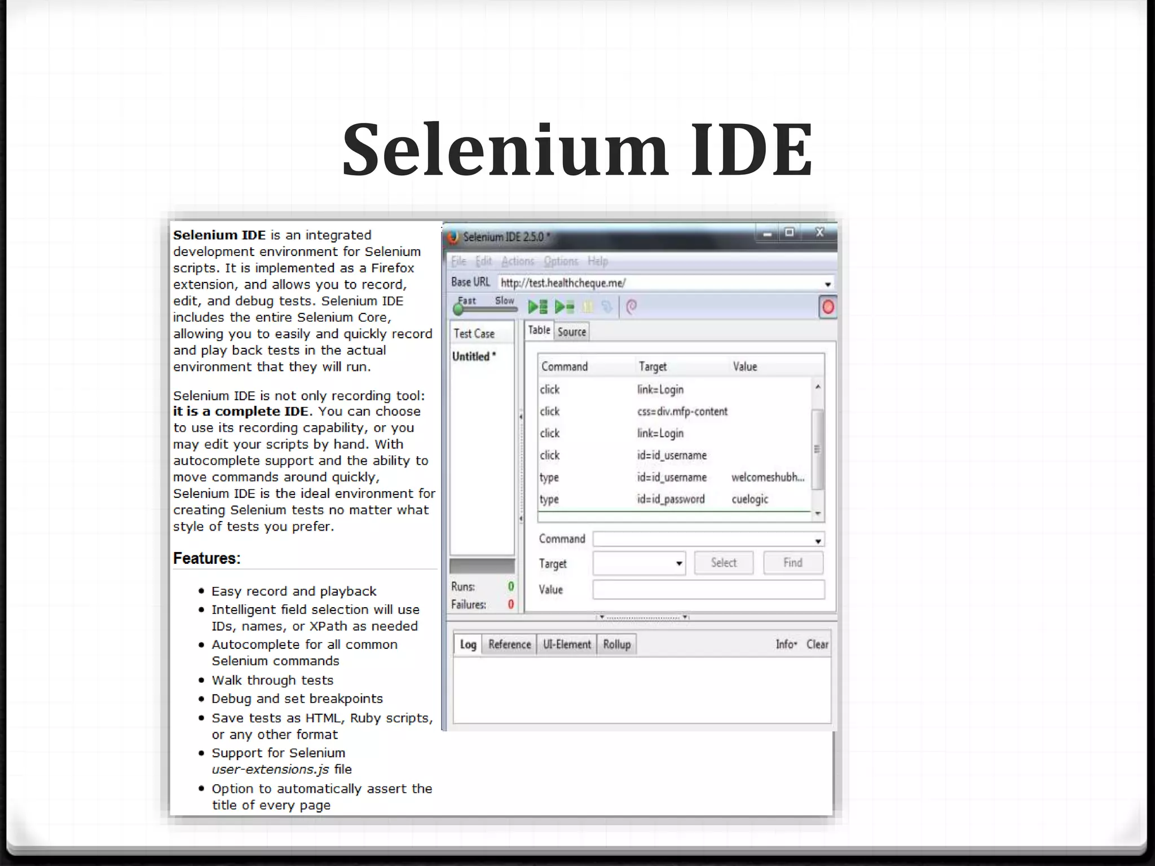Click the Firefox icon in title bar
This screenshot has height=866, width=1155.
452,237
